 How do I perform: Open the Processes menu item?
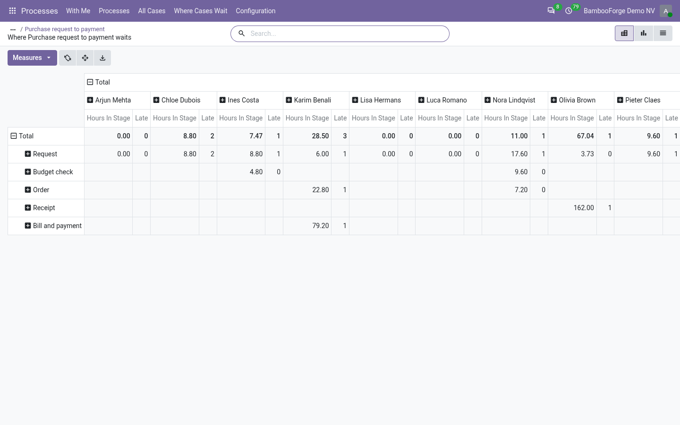point(114,11)
